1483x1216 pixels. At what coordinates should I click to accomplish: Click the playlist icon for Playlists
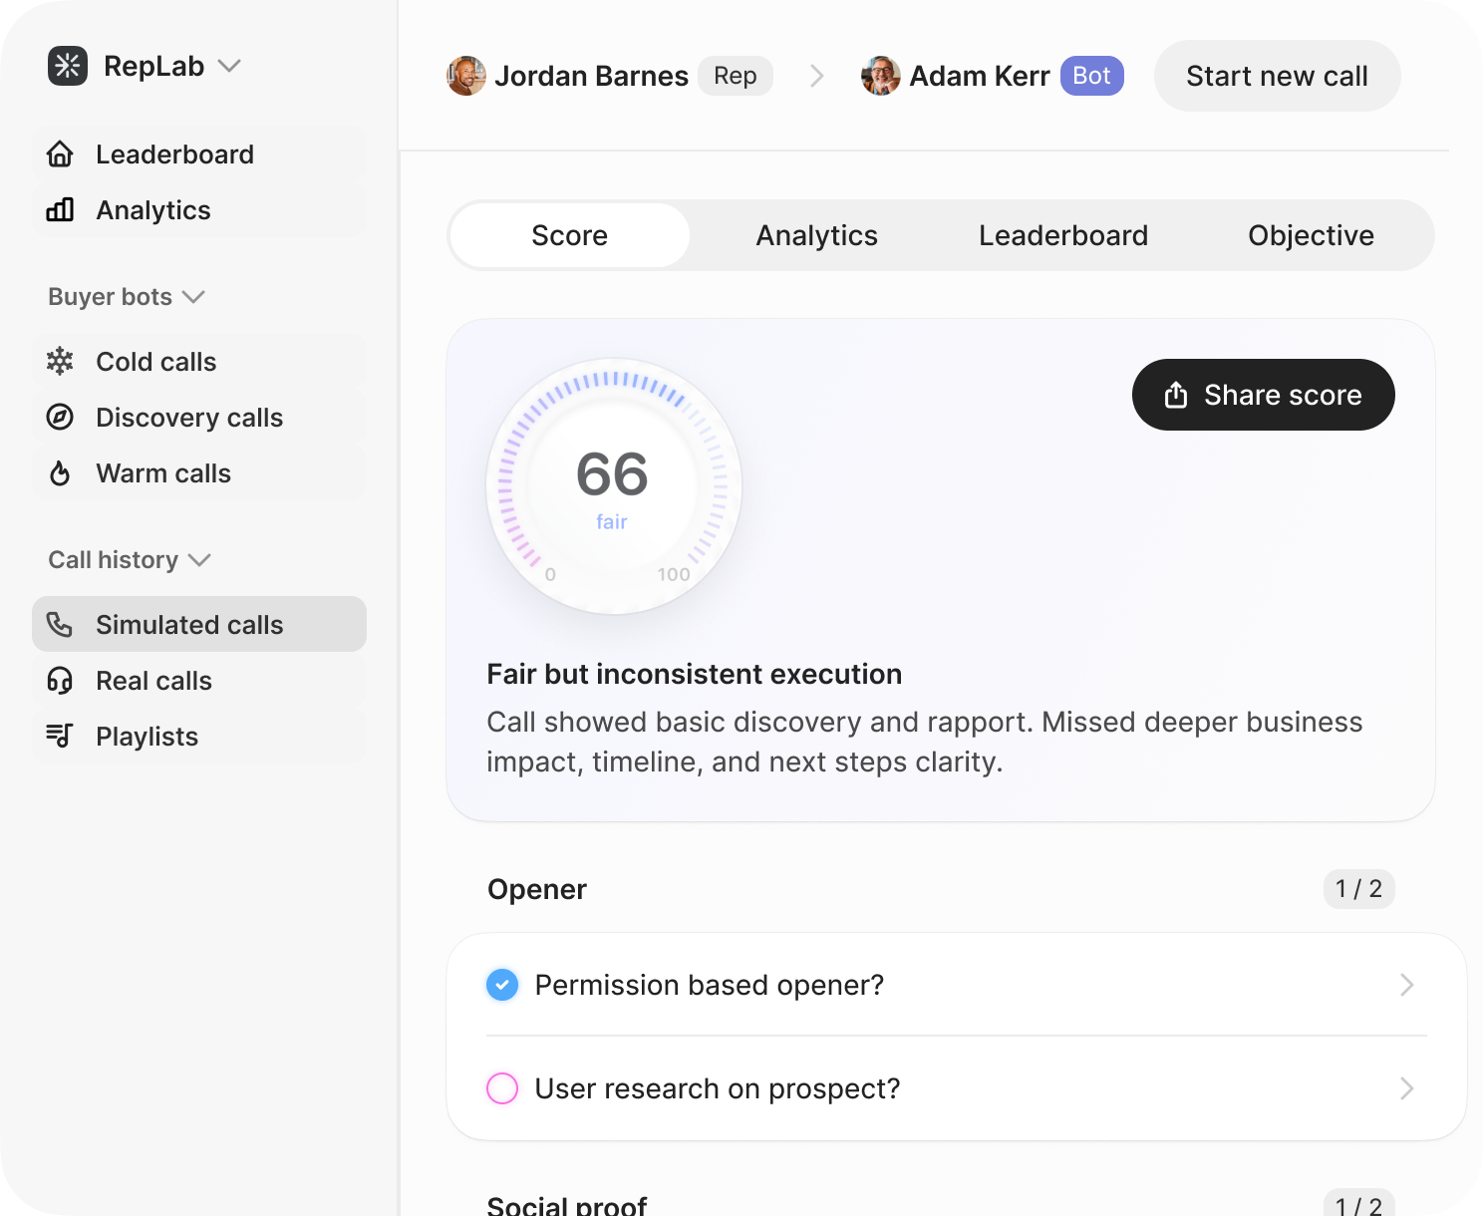[60, 737]
